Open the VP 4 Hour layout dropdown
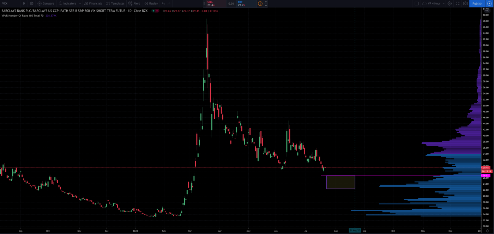Screen dimensions: 494x234 433,4
